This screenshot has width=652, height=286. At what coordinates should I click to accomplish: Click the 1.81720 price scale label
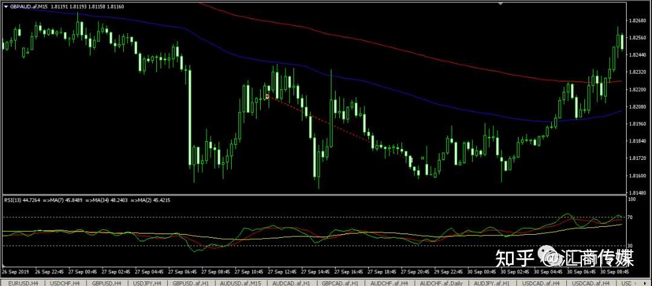637,158
